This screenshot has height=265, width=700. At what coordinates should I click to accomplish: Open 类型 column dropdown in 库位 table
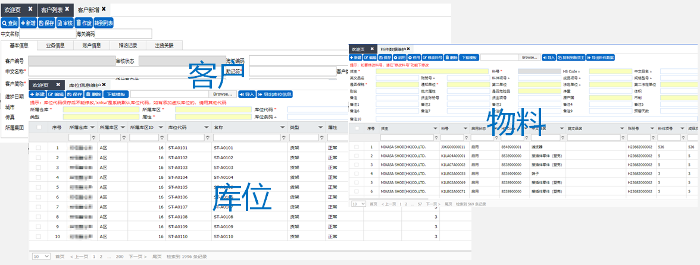[x=321, y=127]
